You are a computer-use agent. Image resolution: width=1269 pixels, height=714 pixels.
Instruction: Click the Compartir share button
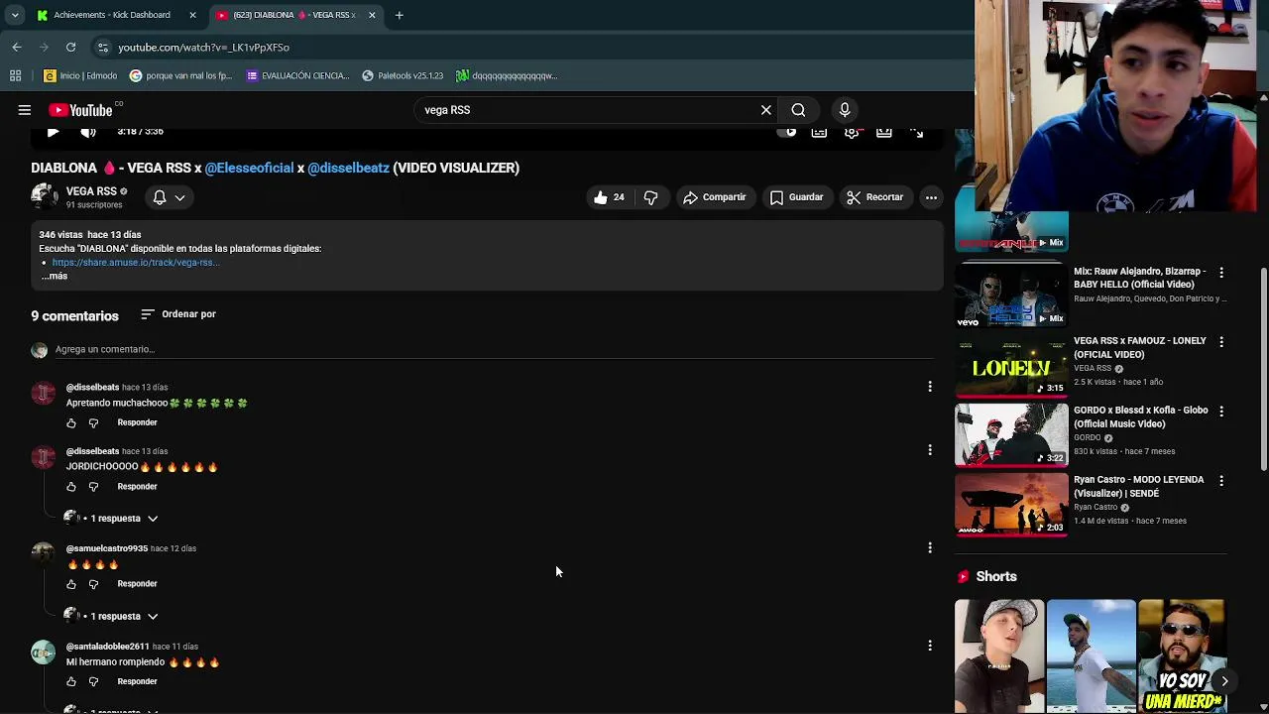(x=714, y=197)
